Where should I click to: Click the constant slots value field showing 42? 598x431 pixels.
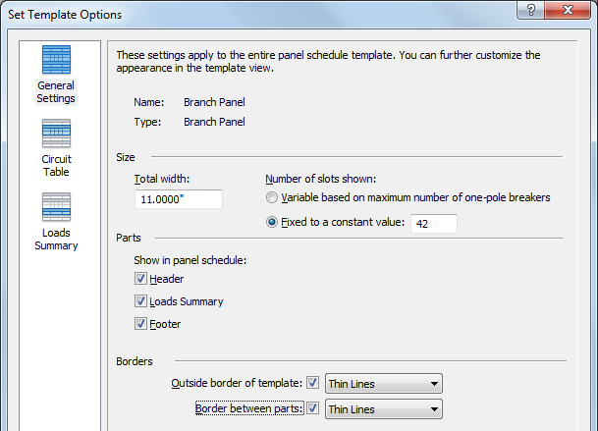[434, 224]
